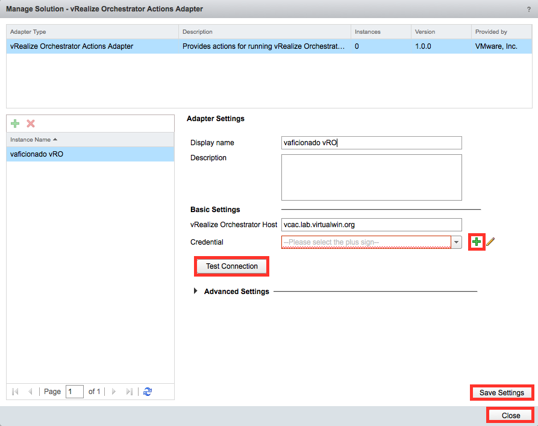Refresh the instance list
Screen dimensions: 538x426
click(x=148, y=391)
